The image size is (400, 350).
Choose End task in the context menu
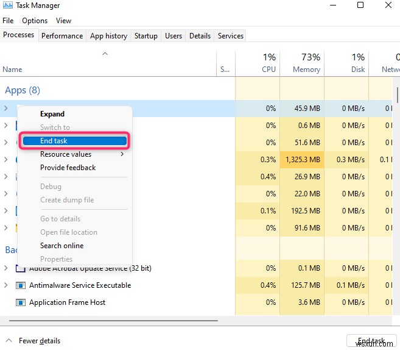[x=75, y=141]
